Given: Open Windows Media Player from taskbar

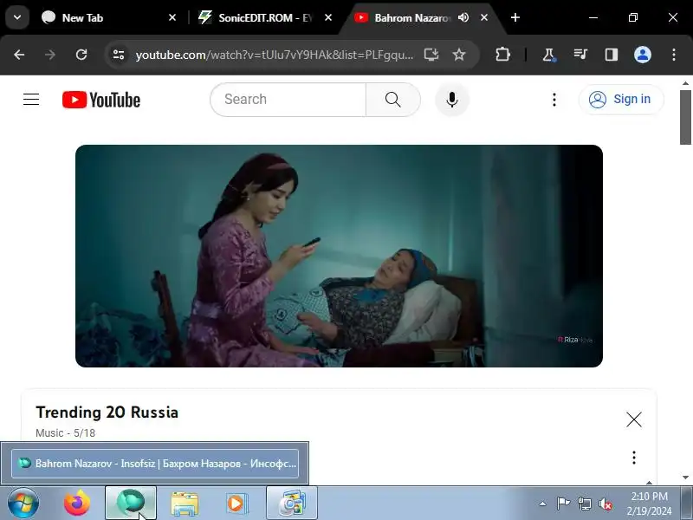Looking at the screenshot, I should [x=237, y=504].
